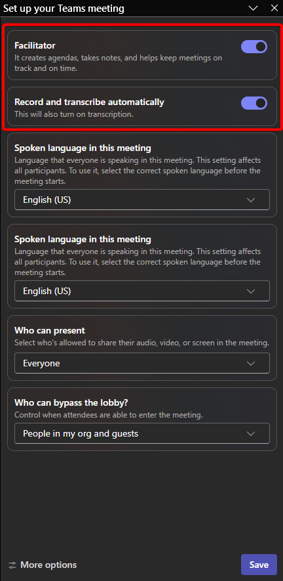Click the Facilitator description about agendas and notes

(x=119, y=63)
